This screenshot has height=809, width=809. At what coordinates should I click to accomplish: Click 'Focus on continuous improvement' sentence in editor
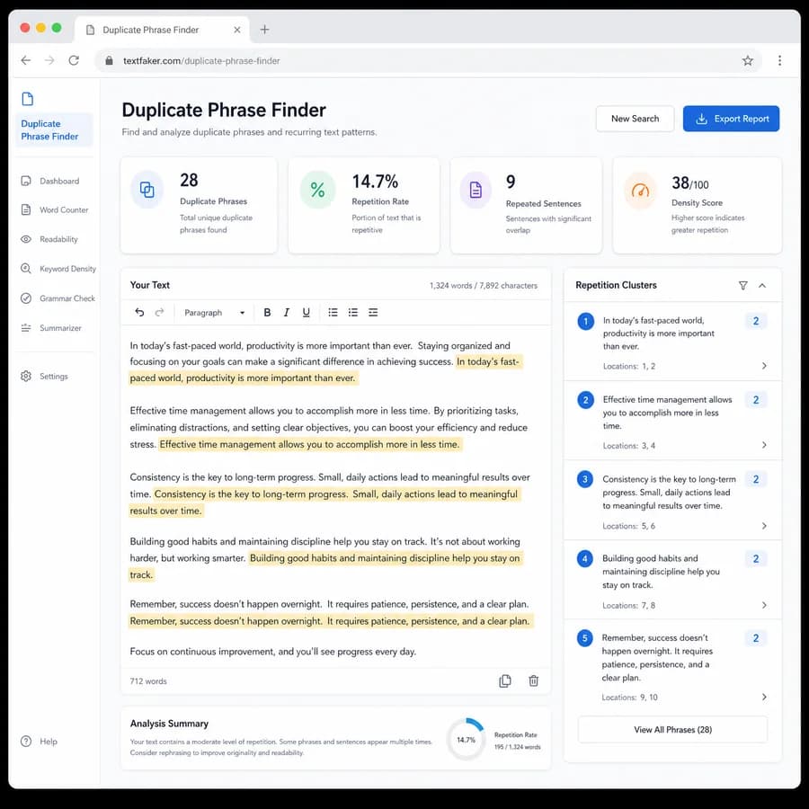273,652
